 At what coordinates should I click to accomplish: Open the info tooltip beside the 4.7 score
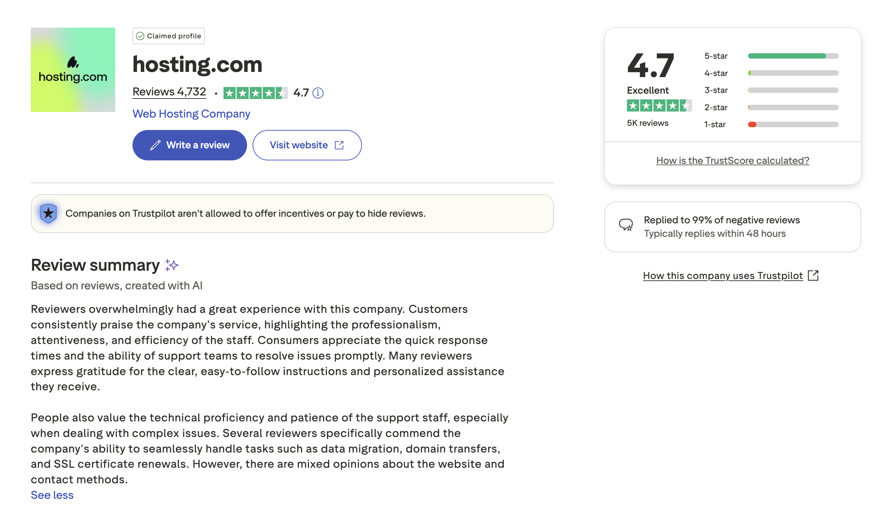[x=318, y=93]
